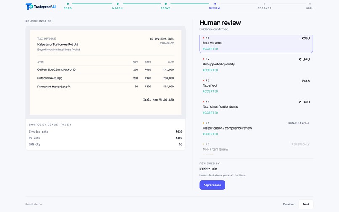The image size is (339, 212).
Task: Click the Invoice rate evidence row
Action: [106, 132]
